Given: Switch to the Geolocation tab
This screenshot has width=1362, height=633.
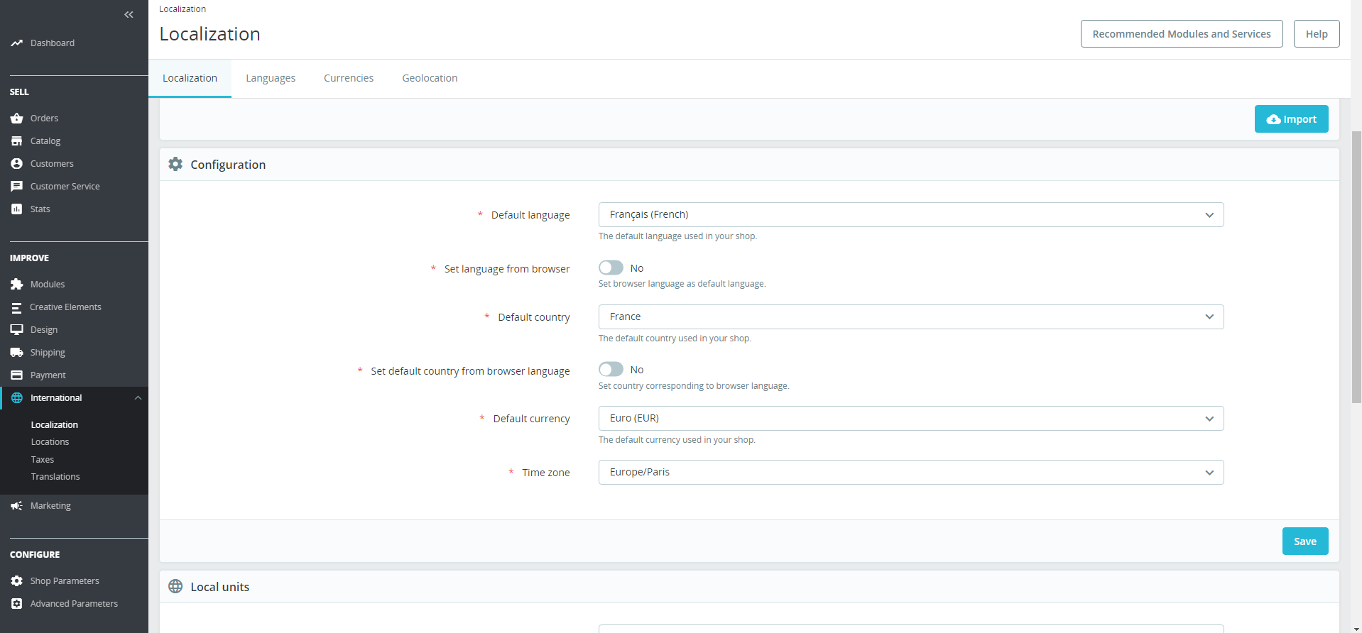Looking at the screenshot, I should (430, 78).
